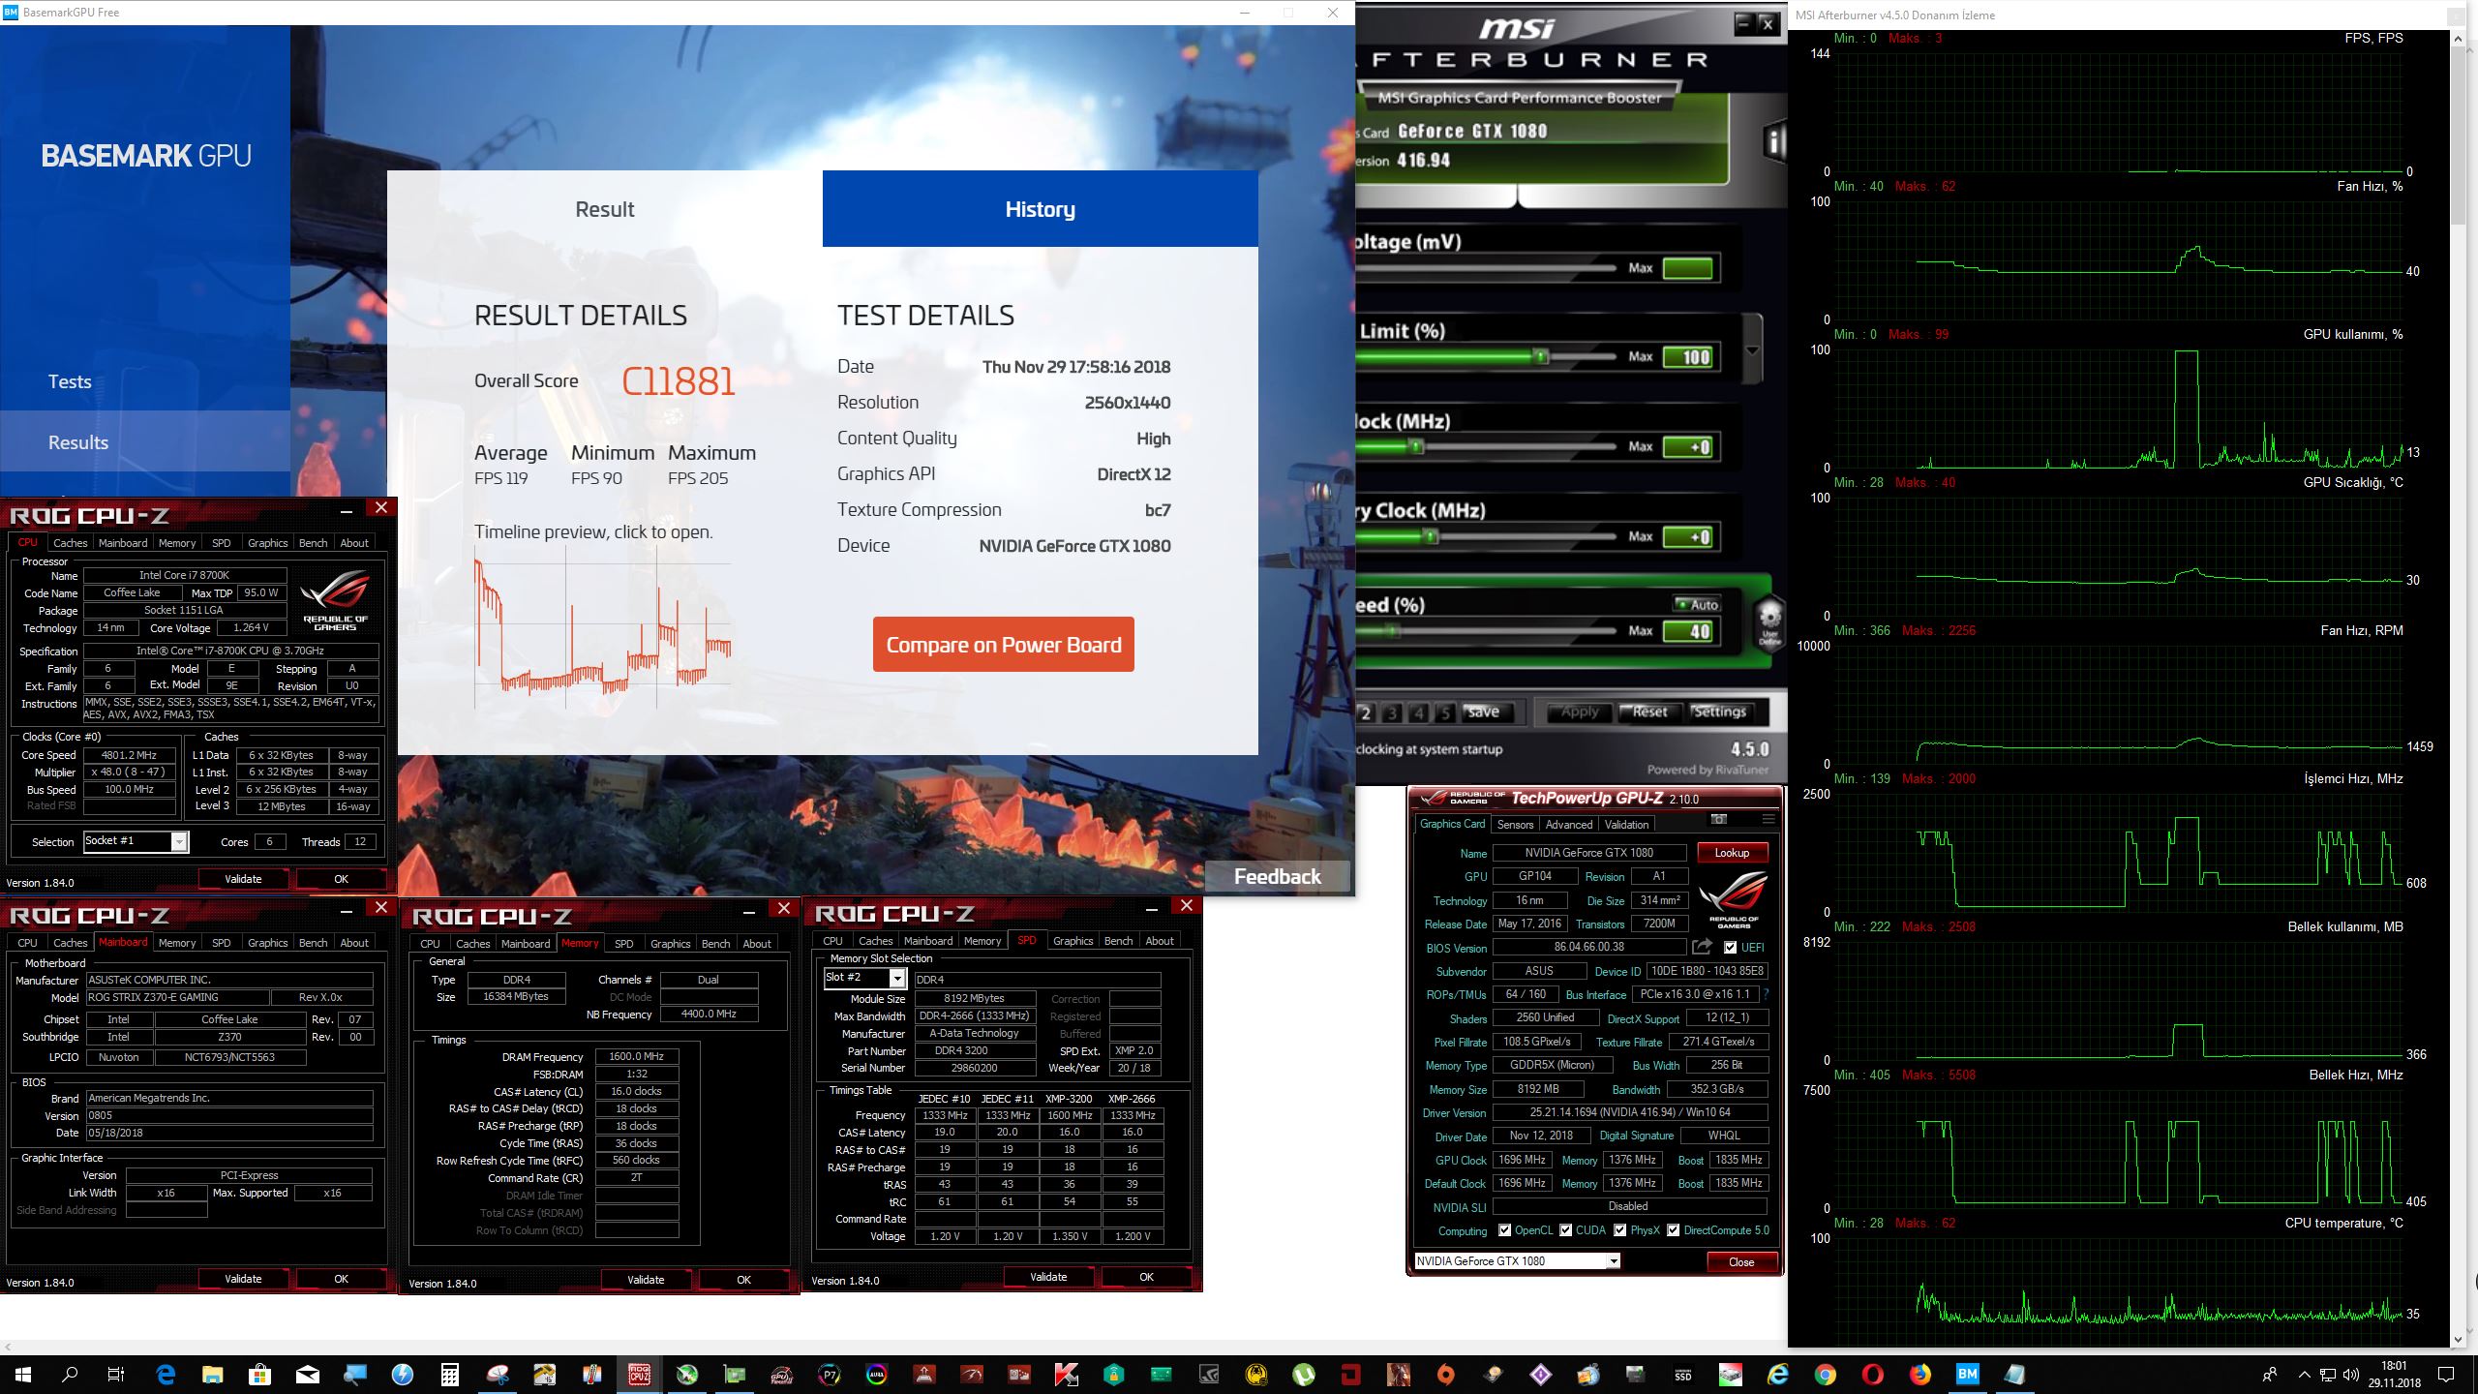Click Lookup button in GPU-Z

point(1732,853)
